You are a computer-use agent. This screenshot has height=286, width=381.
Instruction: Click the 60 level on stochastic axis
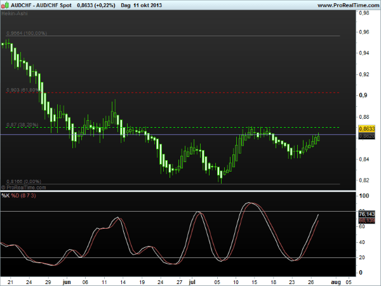tap(362, 226)
